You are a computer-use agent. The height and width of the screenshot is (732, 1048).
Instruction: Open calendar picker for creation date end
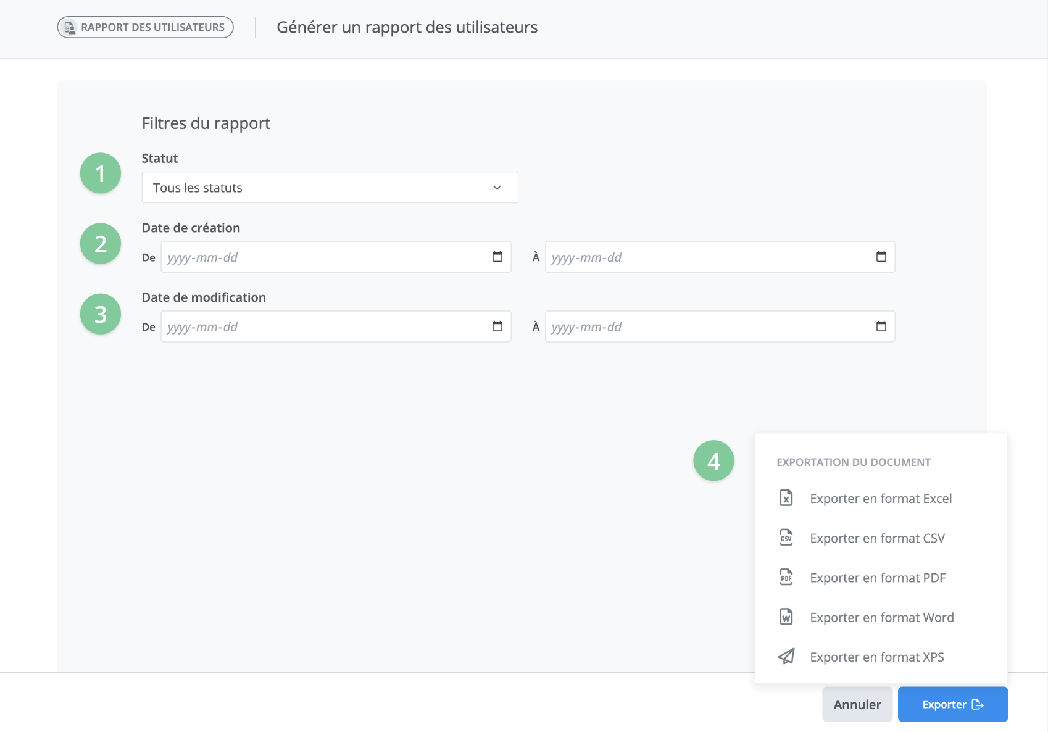tap(881, 257)
